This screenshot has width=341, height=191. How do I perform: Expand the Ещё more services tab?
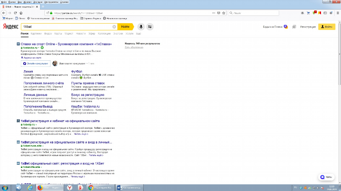tap(139, 34)
